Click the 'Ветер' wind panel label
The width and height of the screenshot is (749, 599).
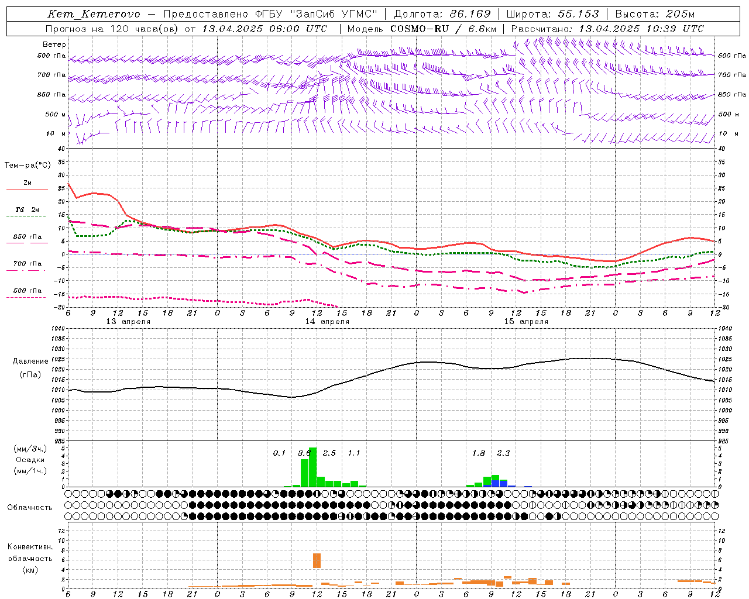click(54, 44)
